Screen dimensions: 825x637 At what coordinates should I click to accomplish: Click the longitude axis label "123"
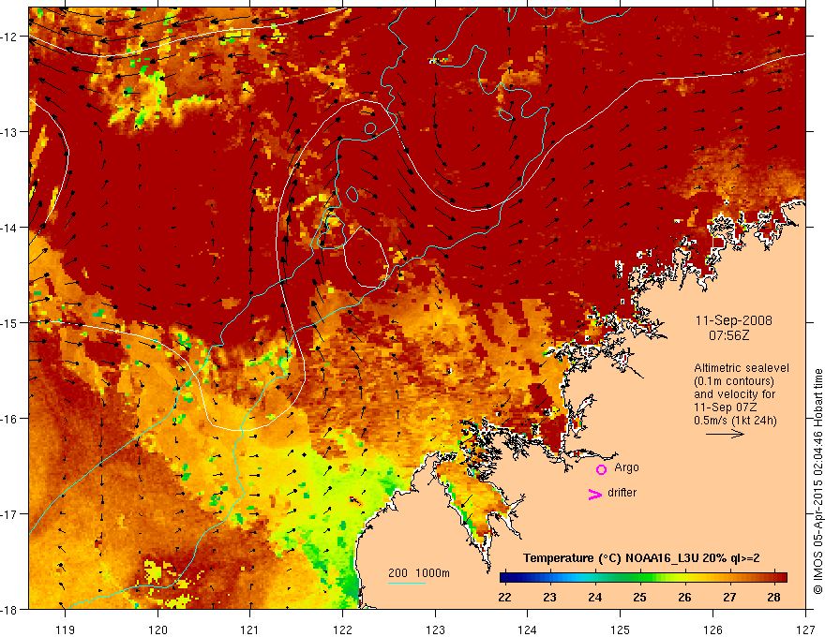click(435, 630)
